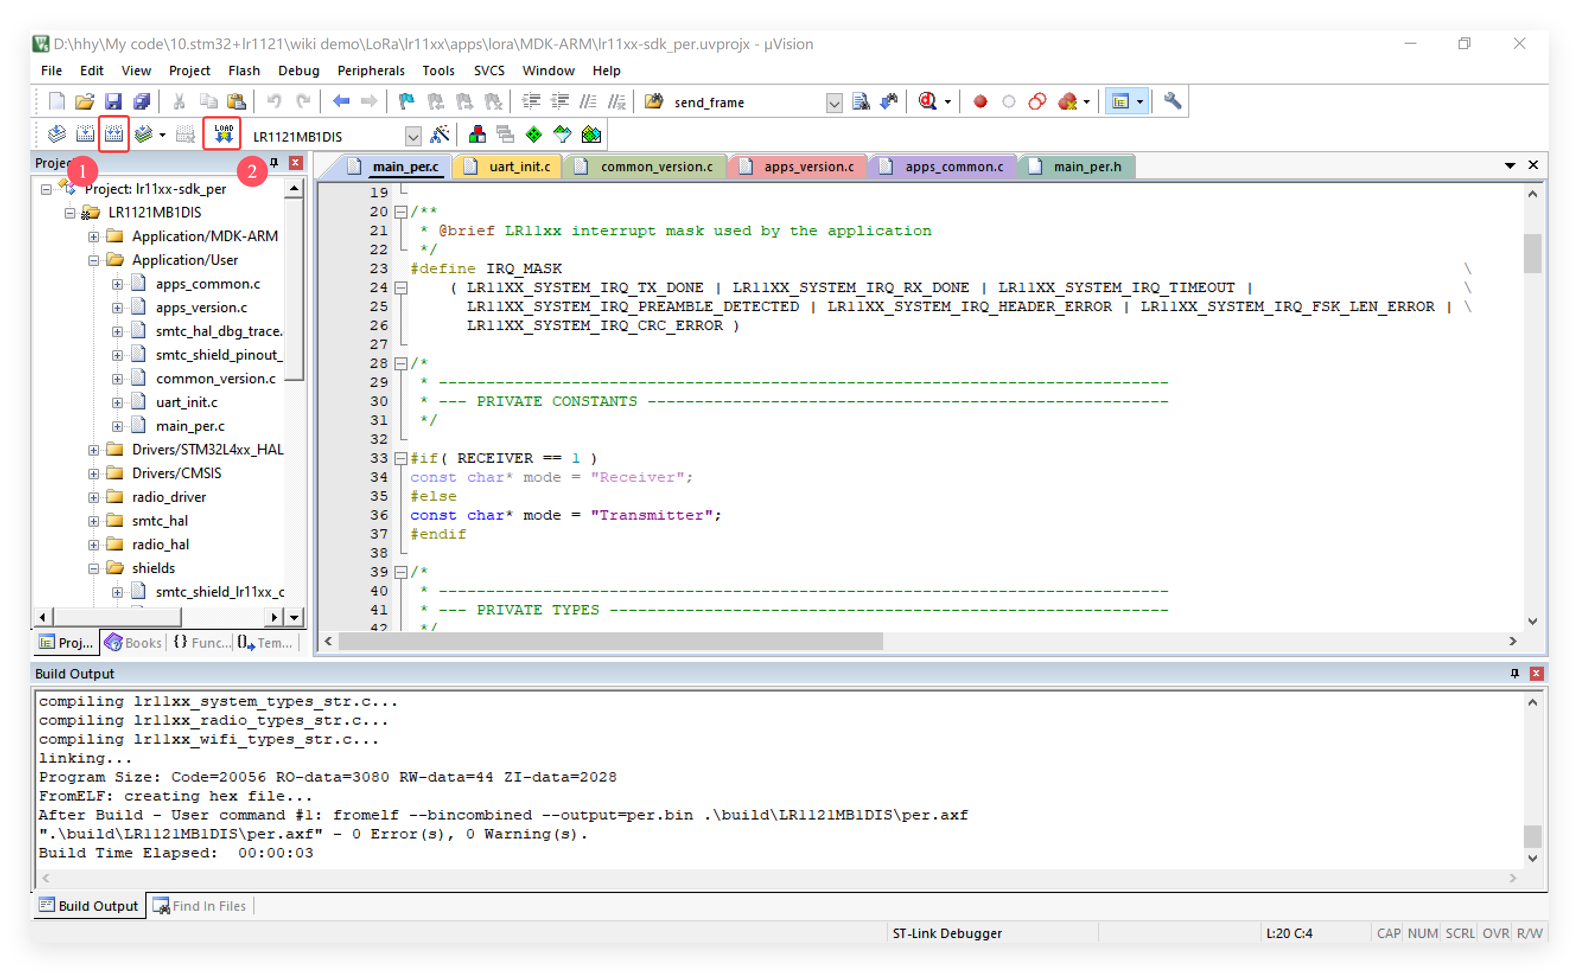Open the SVCS menu
This screenshot has width=1579, height=973.
(489, 70)
